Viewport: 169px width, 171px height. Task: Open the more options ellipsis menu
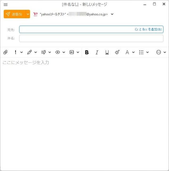coord(159,52)
